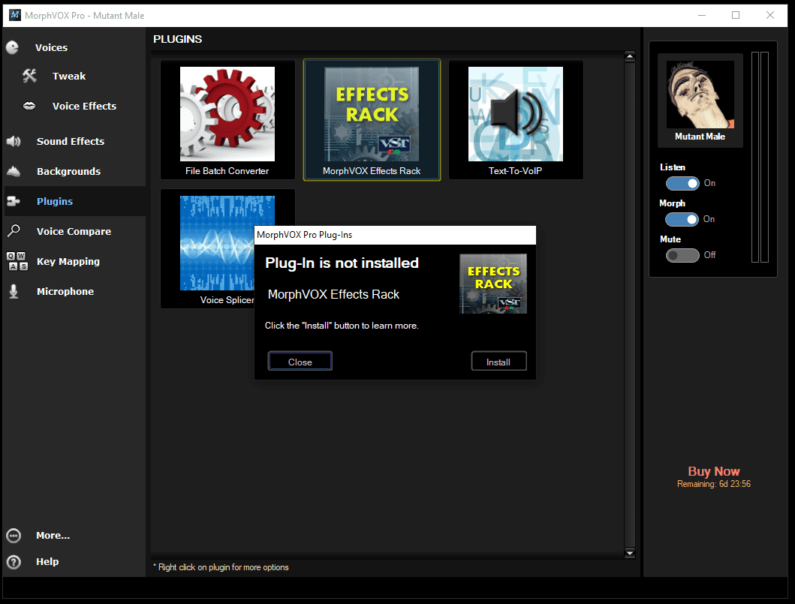
Task: Click the Mutant Male voice name label
Action: 700,137
